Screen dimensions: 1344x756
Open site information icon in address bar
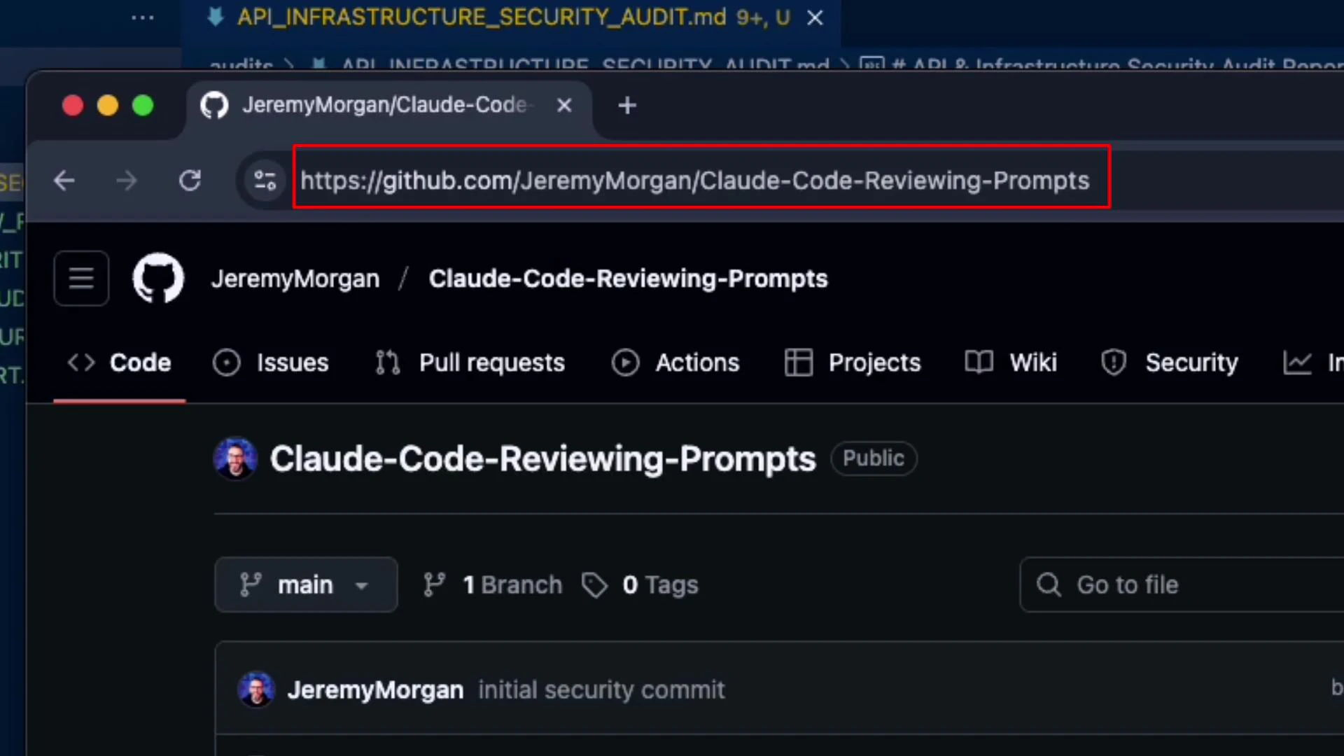coord(265,181)
